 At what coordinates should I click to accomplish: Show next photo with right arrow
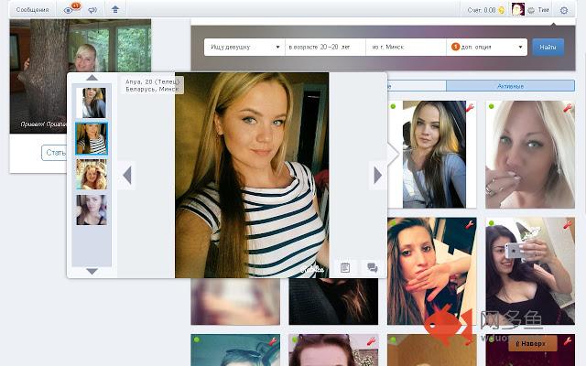coord(376,175)
